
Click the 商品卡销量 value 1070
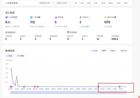click(x=107, y=22)
